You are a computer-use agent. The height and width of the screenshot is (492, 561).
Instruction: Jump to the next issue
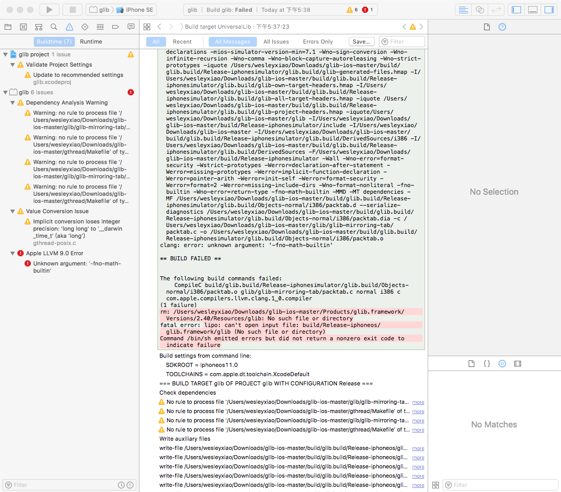click(x=421, y=27)
